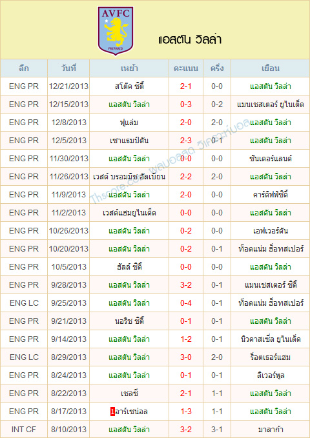Select home team อาร์เซน่อล
Image resolution: width=310 pixels, height=438 pixels.
(131, 412)
